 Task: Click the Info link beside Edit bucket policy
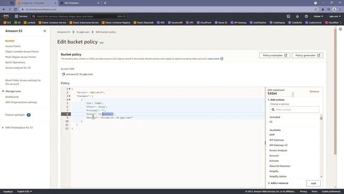tap(102, 43)
